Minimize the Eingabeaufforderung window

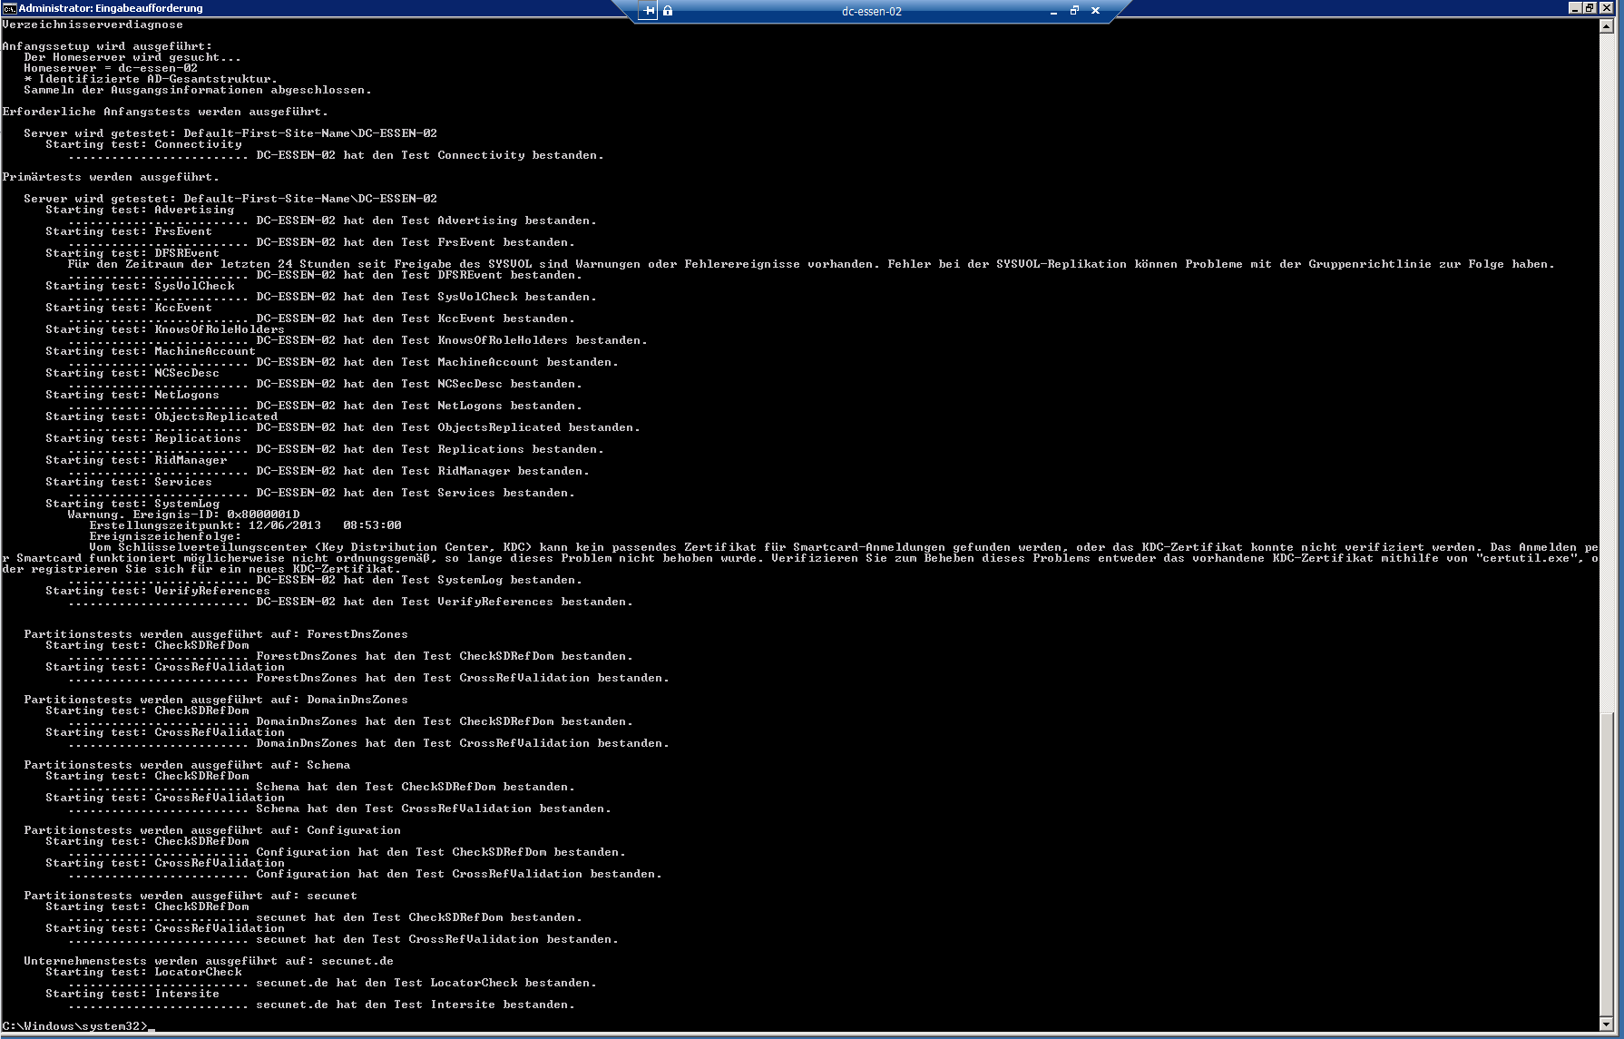[1574, 8]
